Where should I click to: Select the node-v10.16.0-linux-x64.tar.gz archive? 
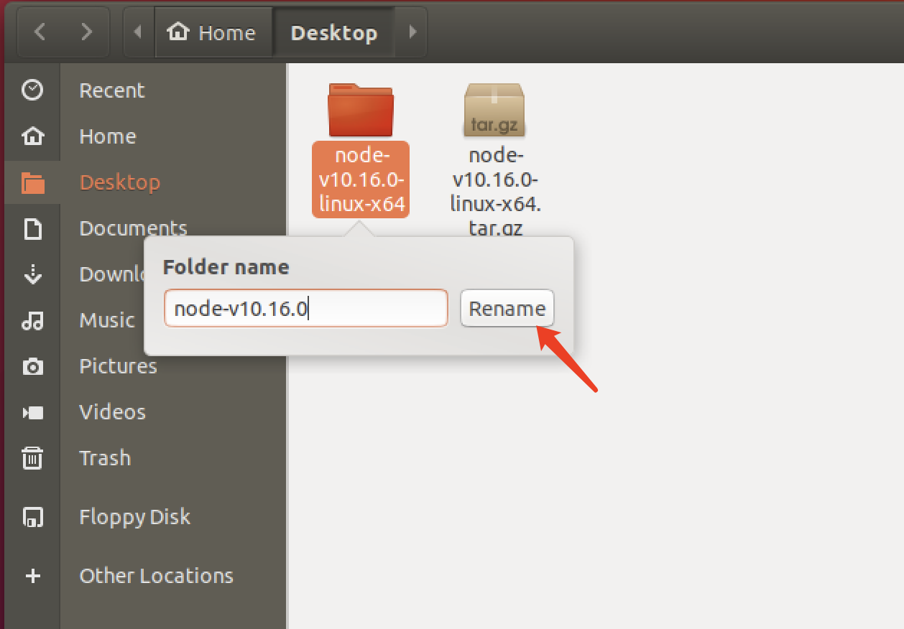coord(494,109)
